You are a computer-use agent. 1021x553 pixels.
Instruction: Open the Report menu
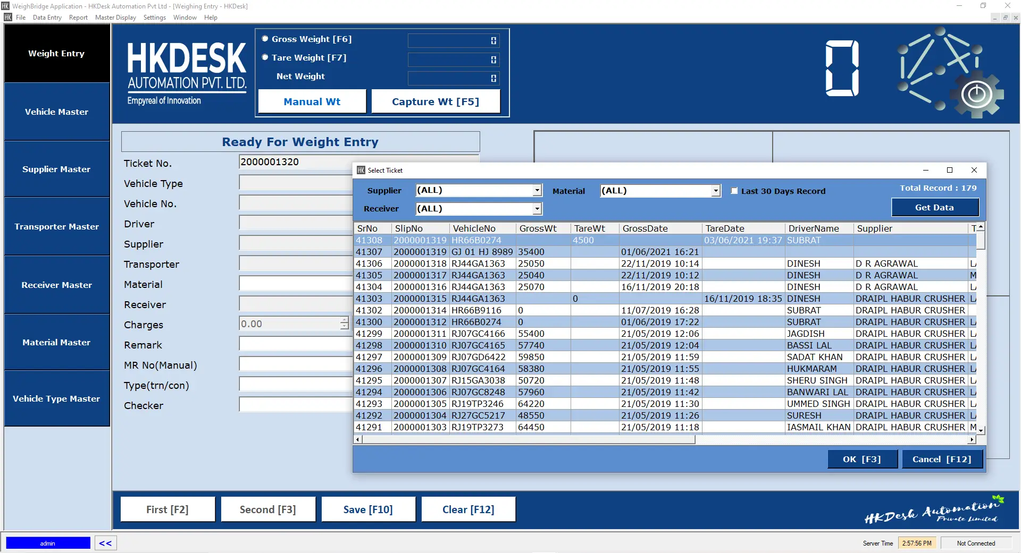click(x=78, y=18)
